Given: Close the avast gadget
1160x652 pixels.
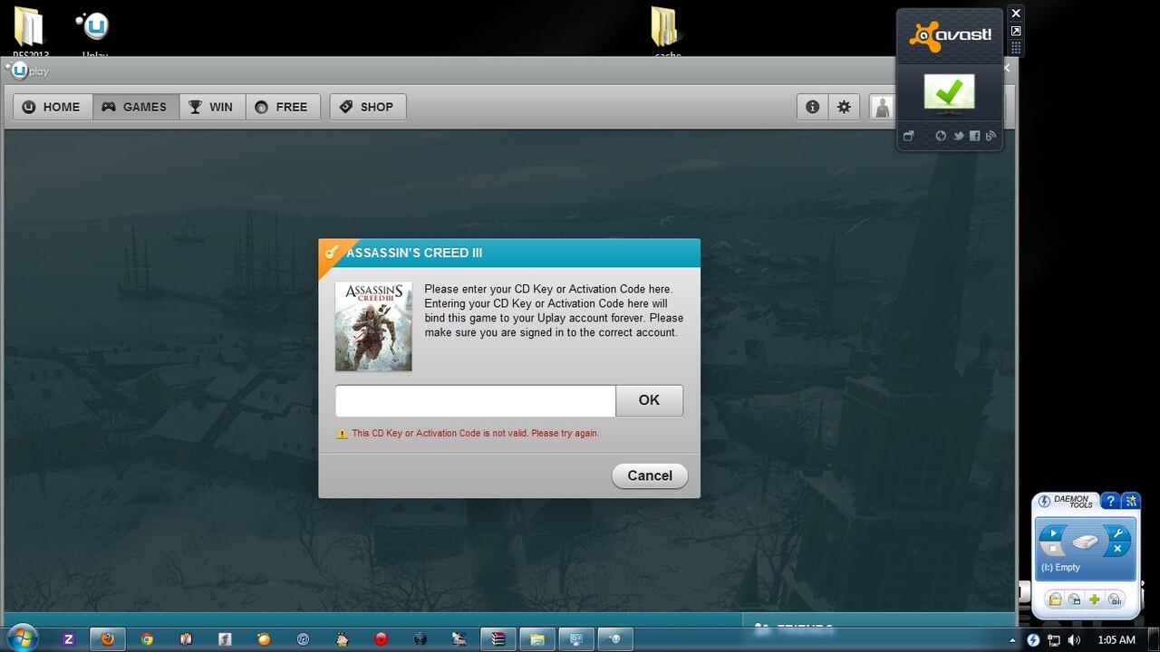Looking at the screenshot, I should pyautogui.click(x=1016, y=14).
